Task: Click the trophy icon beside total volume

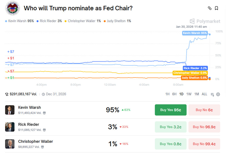Action: pos(7,94)
